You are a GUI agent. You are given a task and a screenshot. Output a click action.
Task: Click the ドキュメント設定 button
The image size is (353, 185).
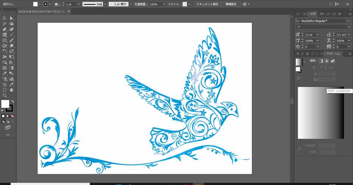(207, 4)
